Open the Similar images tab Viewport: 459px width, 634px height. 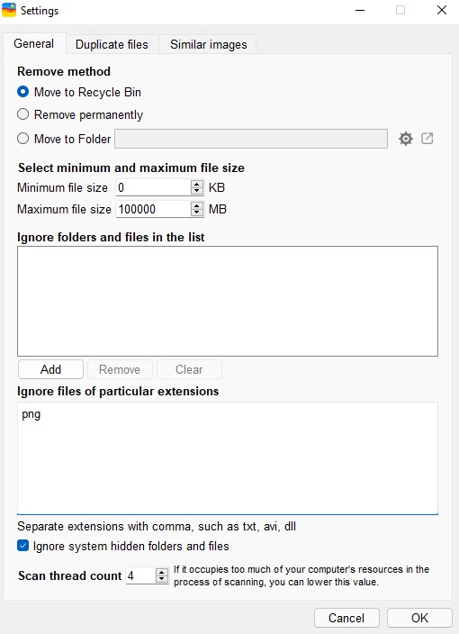pos(209,44)
